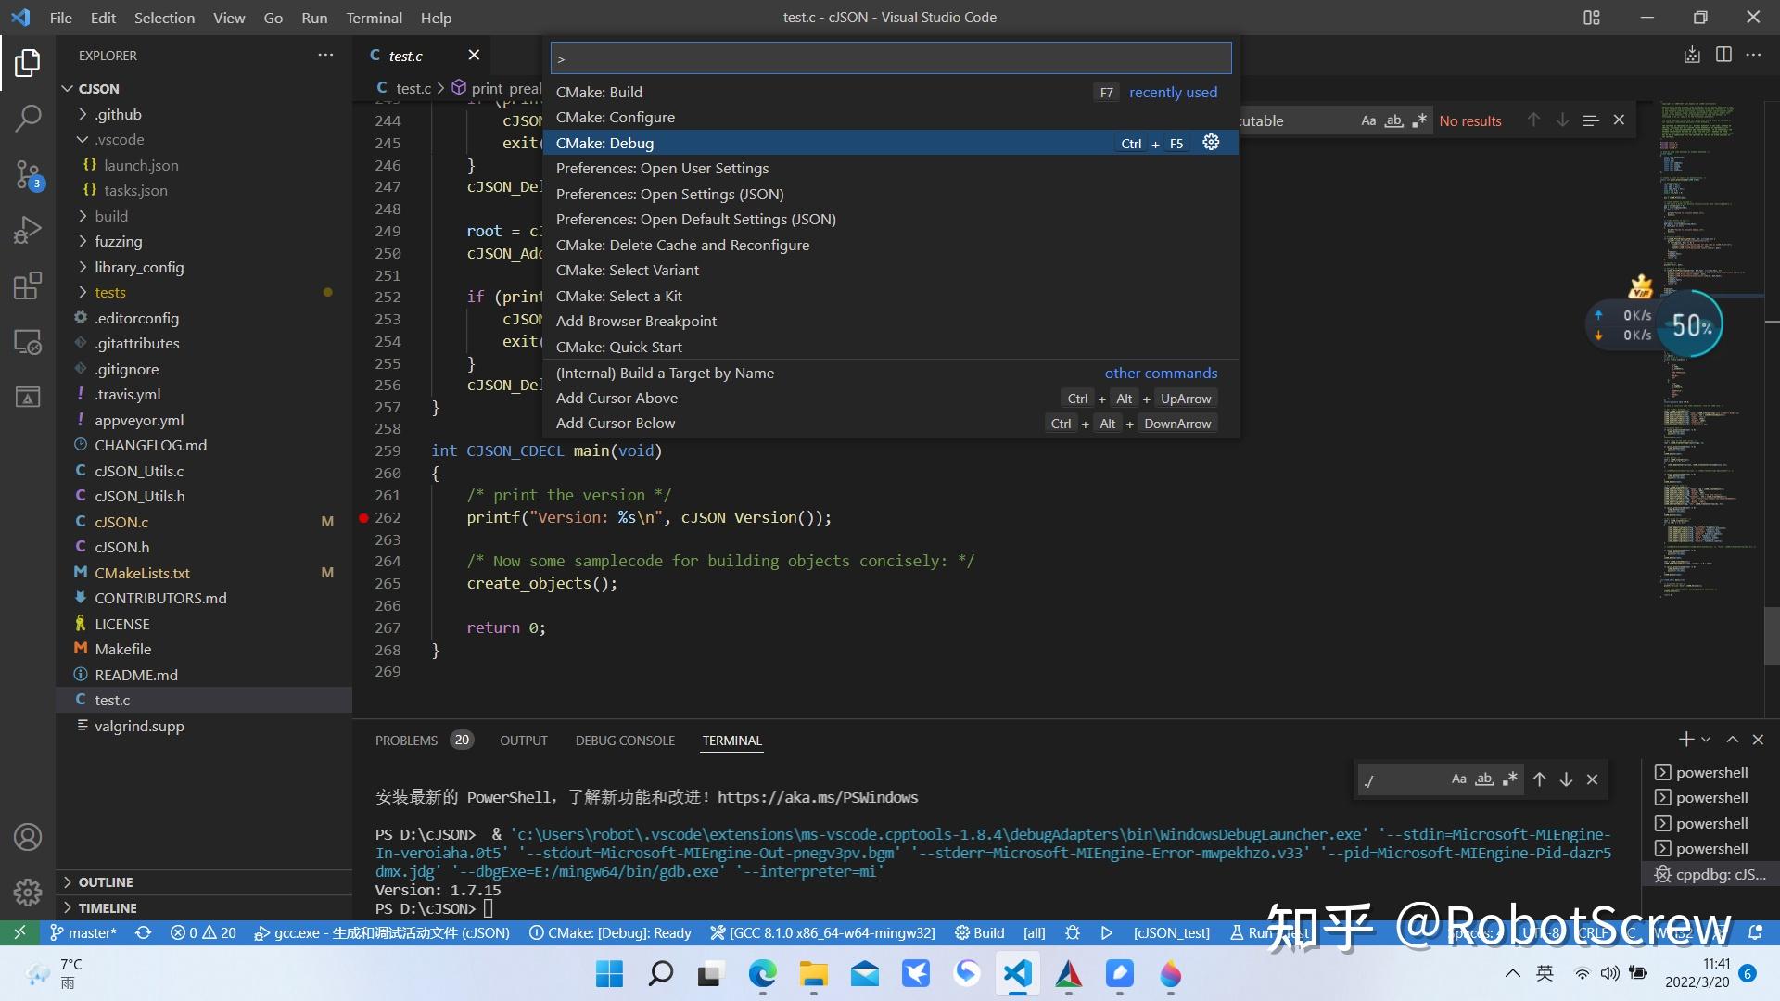Viewport: 1780px width, 1001px height.
Task: Open the Search sidebar icon
Action: 27,119
